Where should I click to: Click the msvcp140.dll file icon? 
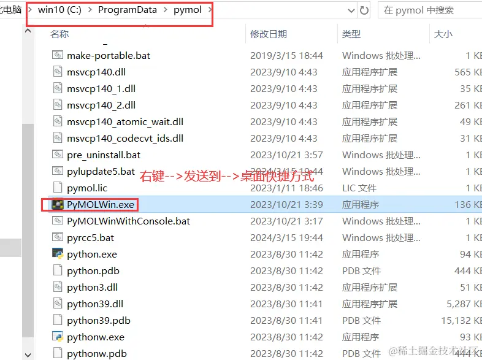(58, 72)
